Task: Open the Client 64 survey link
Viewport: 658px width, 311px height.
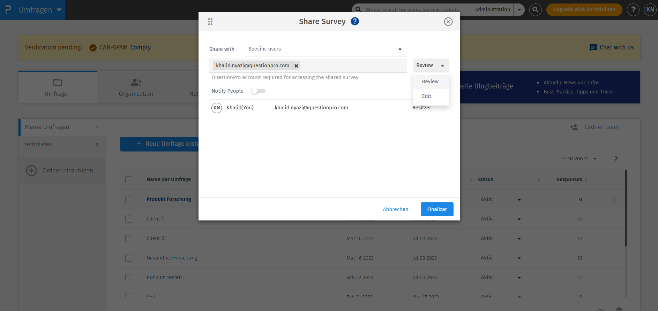Action: pyautogui.click(x=157, y=238)
